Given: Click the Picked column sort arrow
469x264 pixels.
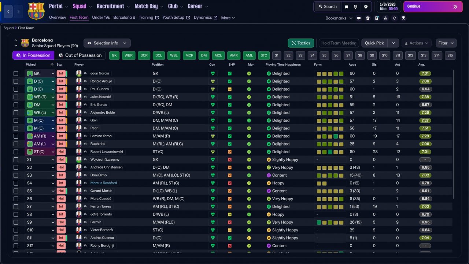Looking at the screenshot, I should click(x=52, y=65).
